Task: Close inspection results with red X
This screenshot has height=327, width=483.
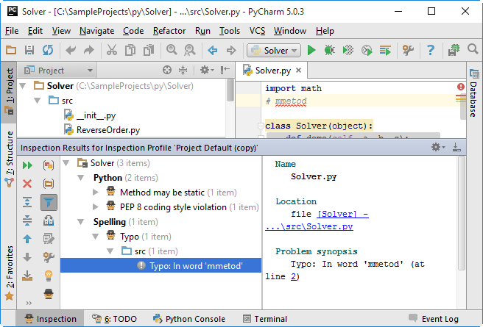Action: (27, 184)
